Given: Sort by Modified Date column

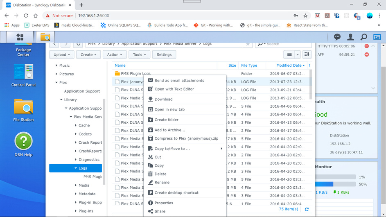Looking at the screenshot, I should [x=289, y=65].
